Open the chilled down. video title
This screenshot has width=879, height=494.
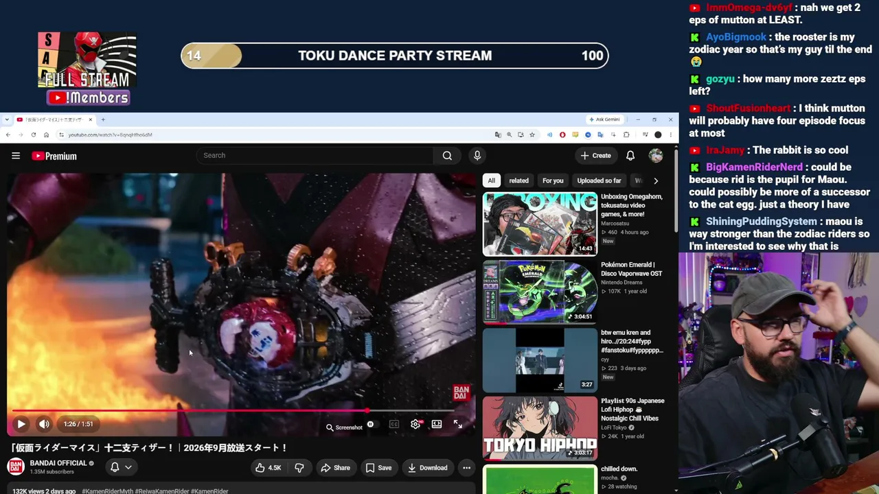coord(619,469)
